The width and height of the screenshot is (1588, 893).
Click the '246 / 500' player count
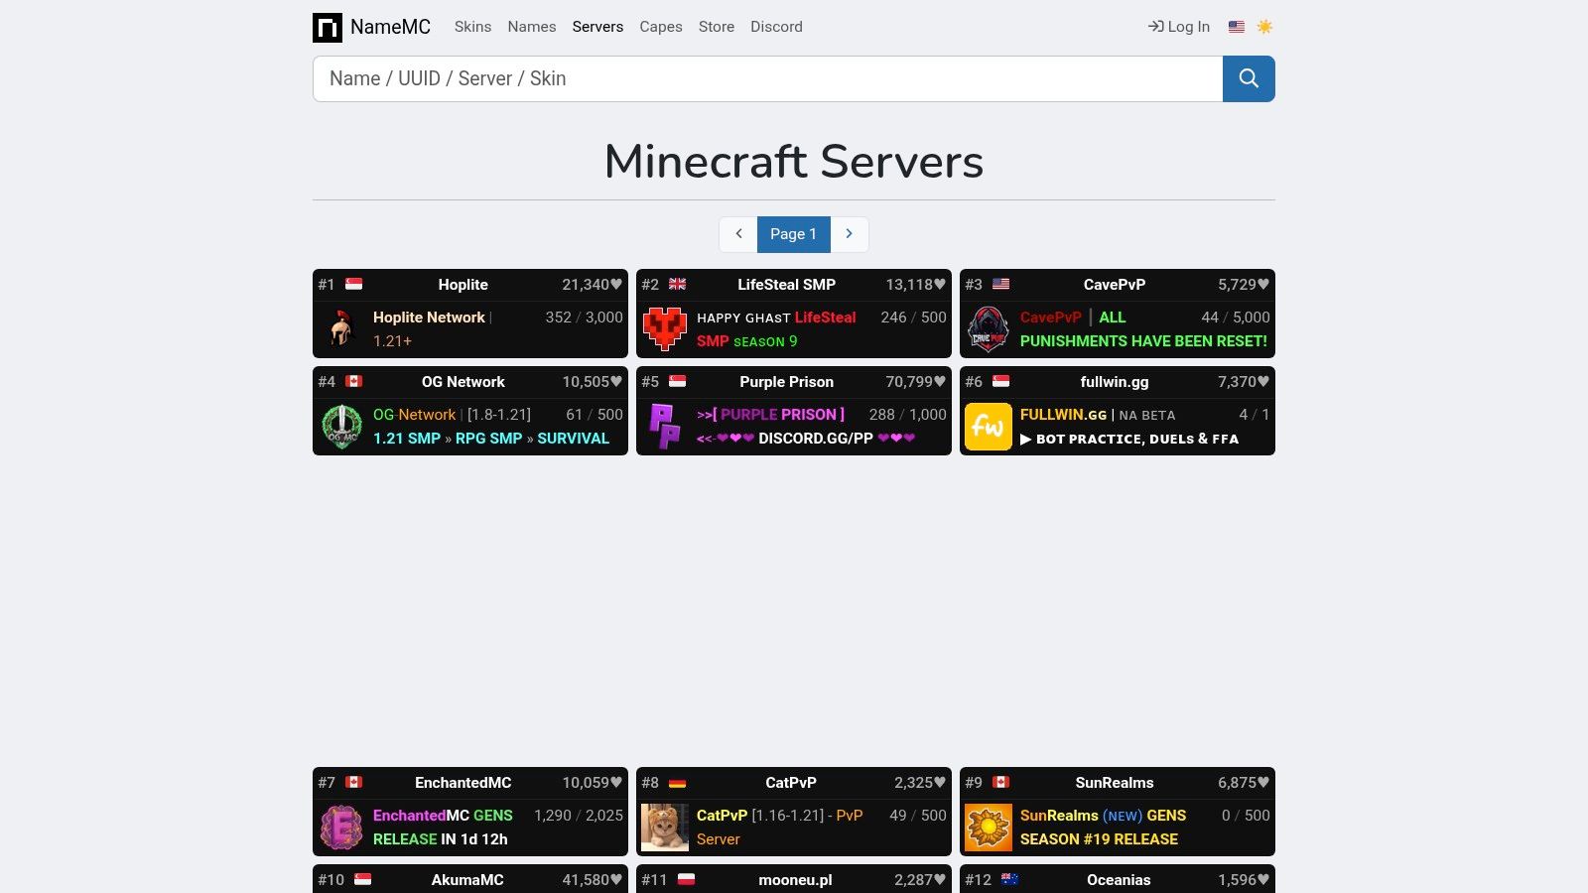[914, 318]
